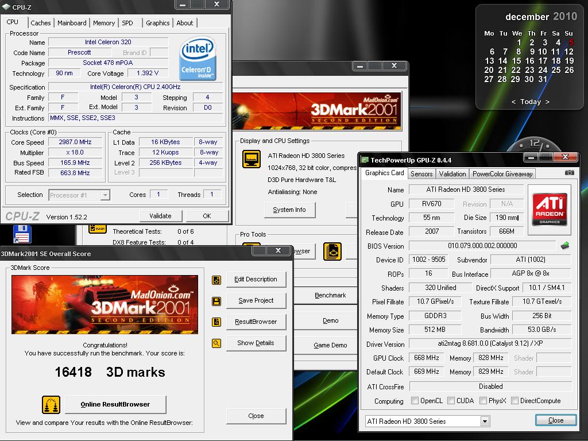Click the Online ResultBrowser button
Image resolution: width=588 pixels, height=441 pixels.
click(115, 405)
